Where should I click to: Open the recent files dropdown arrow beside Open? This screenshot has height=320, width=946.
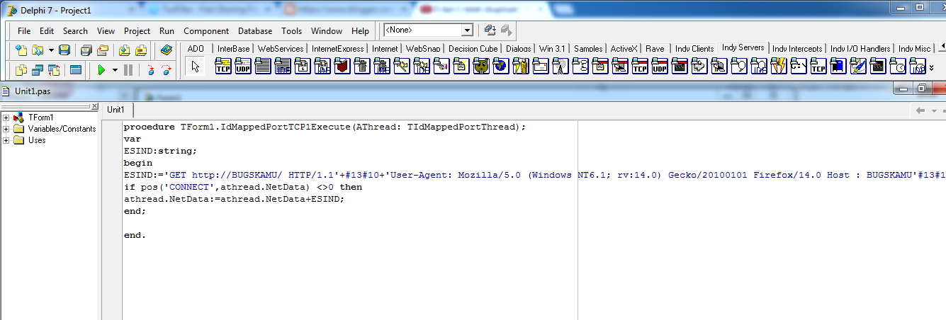point(50,50)
